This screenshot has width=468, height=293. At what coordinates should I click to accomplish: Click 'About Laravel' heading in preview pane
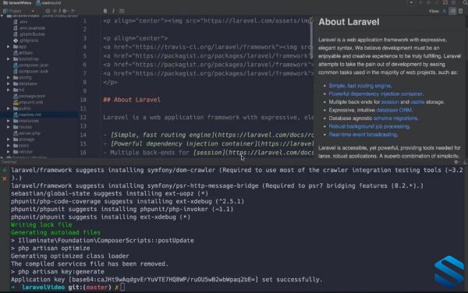coord(349,22)
